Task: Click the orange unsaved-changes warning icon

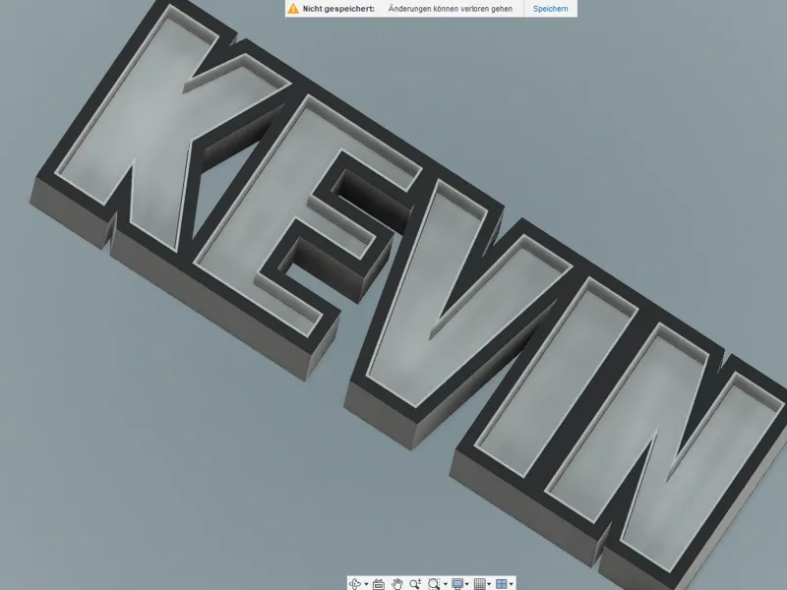Action: pos(292,8)
